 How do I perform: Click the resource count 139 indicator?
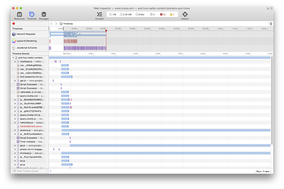coord(113,14)
